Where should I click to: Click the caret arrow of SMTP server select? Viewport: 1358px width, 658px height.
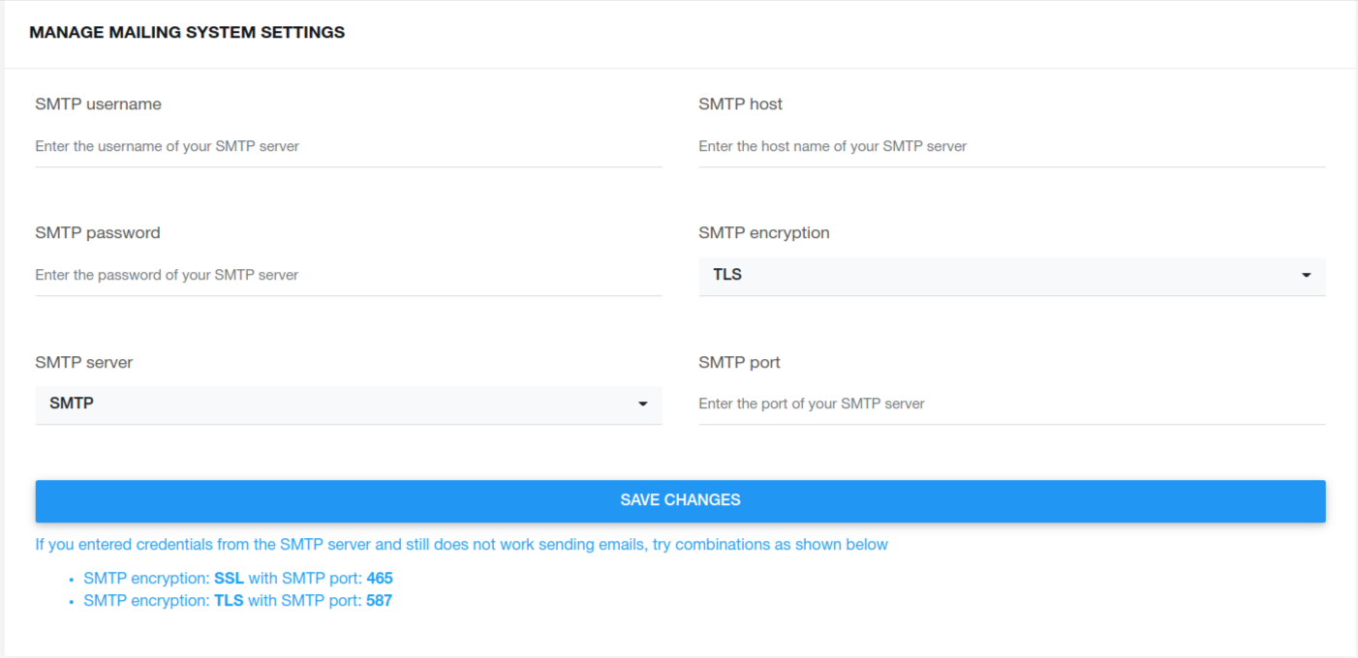[642, 404]
